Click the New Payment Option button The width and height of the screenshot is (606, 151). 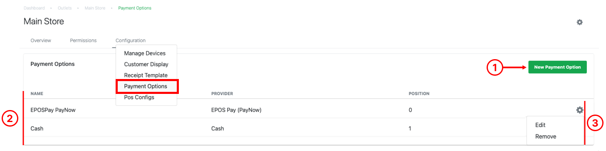tap(557, 67)
